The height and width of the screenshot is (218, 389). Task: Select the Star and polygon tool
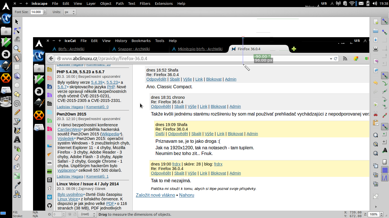pyautogui.click(x=17, y=94)
